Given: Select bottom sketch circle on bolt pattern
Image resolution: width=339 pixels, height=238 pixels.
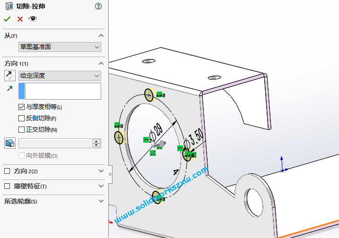Looking at the screenshot, I should pyautogui.click(x=157, y=197).
